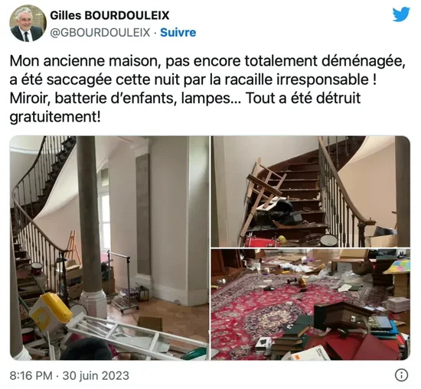
Task: Click the 30 juin 2023 date
Action: pyautogui.click(x=96, y=375)
